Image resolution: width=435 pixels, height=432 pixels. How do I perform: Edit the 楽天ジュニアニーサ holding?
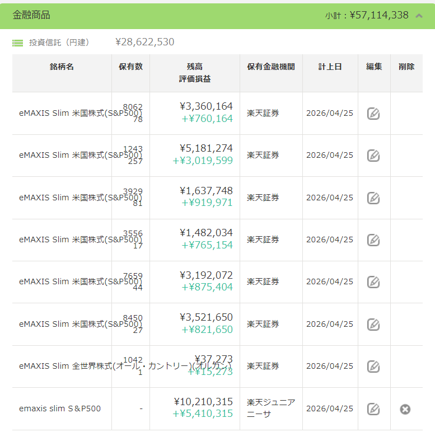point(373,409)
